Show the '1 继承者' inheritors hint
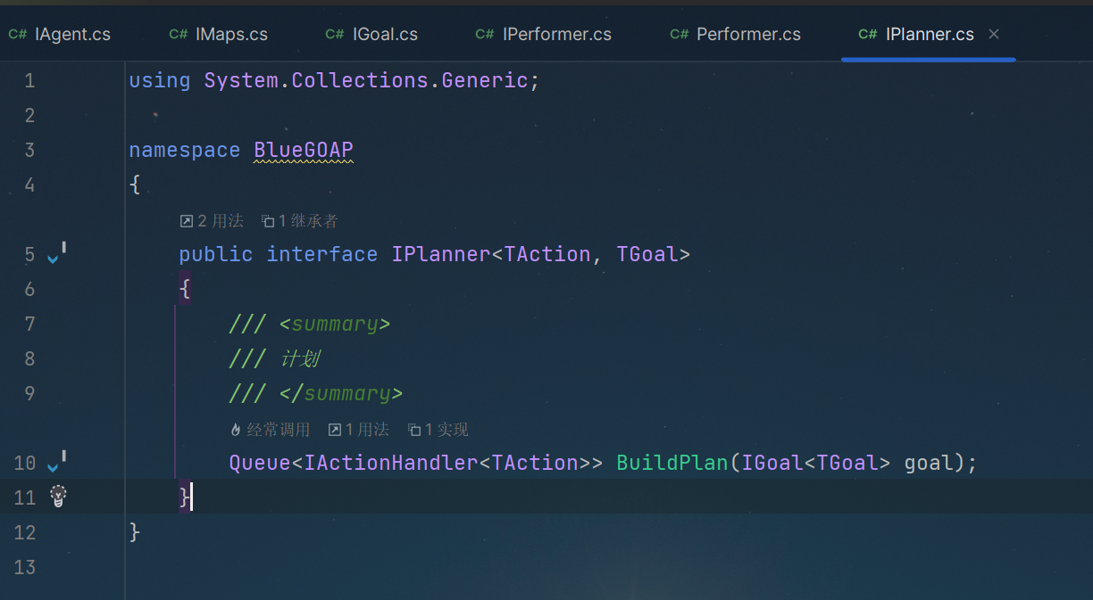Screen dimensions: 1093x600 click(x=299, y=221)
